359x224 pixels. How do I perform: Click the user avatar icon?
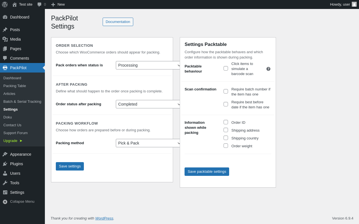[354, 4]
